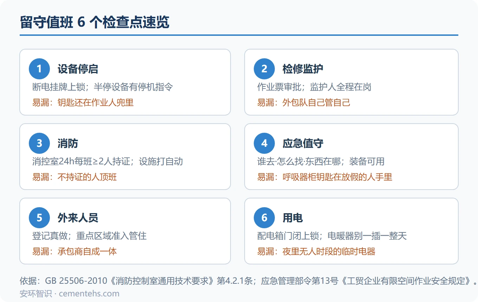The height and width of the screenshot is (302, 478).
Task: Select the heading 用电
Action: coord(293,218)
